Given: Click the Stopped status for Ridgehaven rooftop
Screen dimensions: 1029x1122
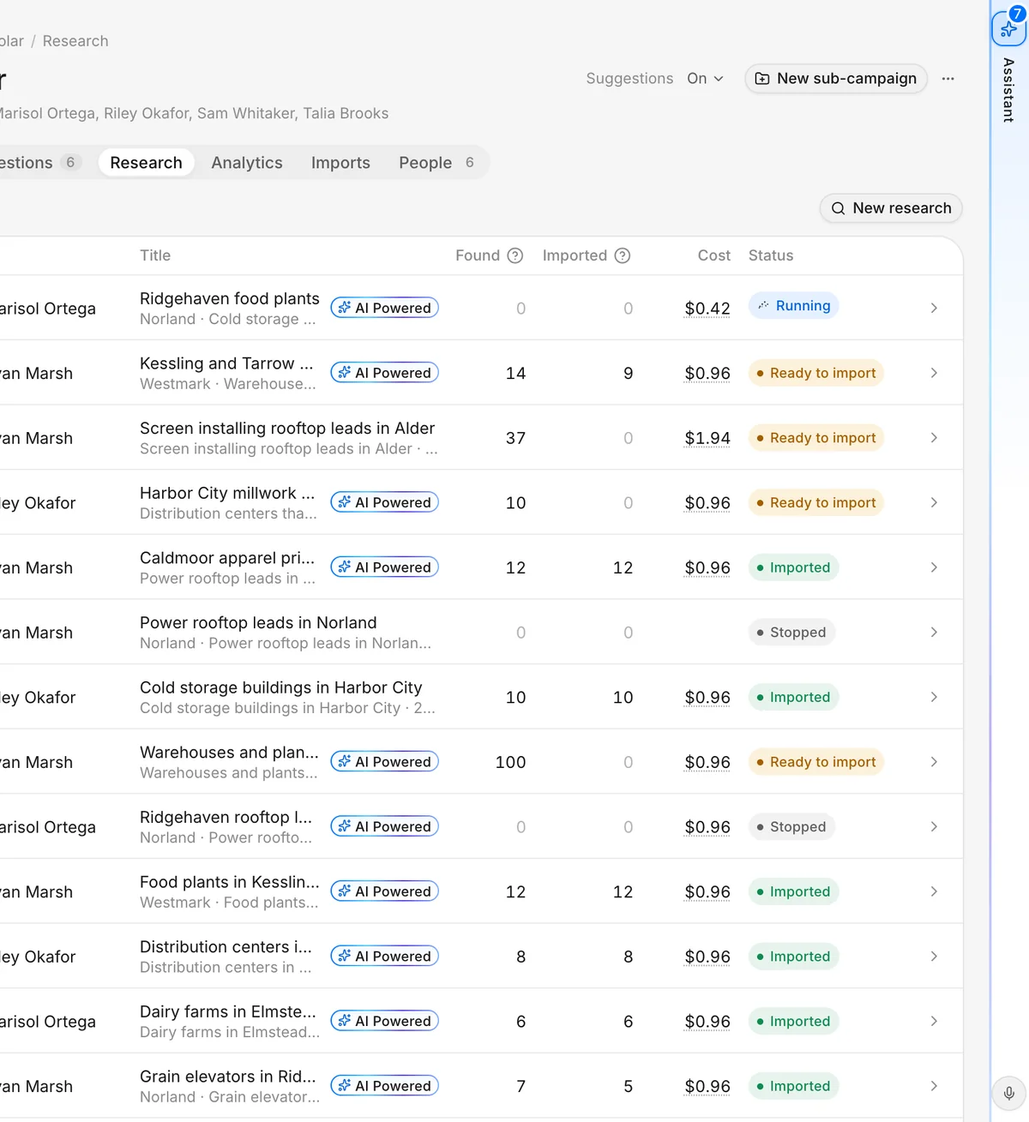Looking at the screenshot, I should click(x=791, y=826).
